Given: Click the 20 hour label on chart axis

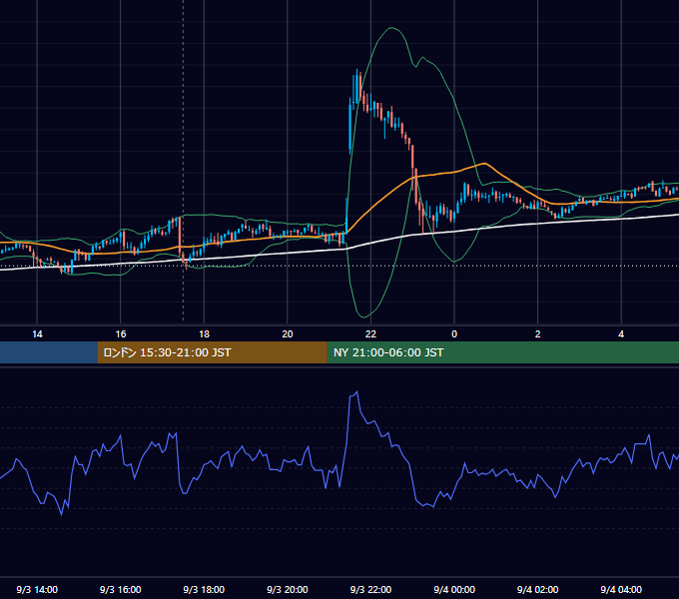Looking at the screenshot, I should point(288,334).
